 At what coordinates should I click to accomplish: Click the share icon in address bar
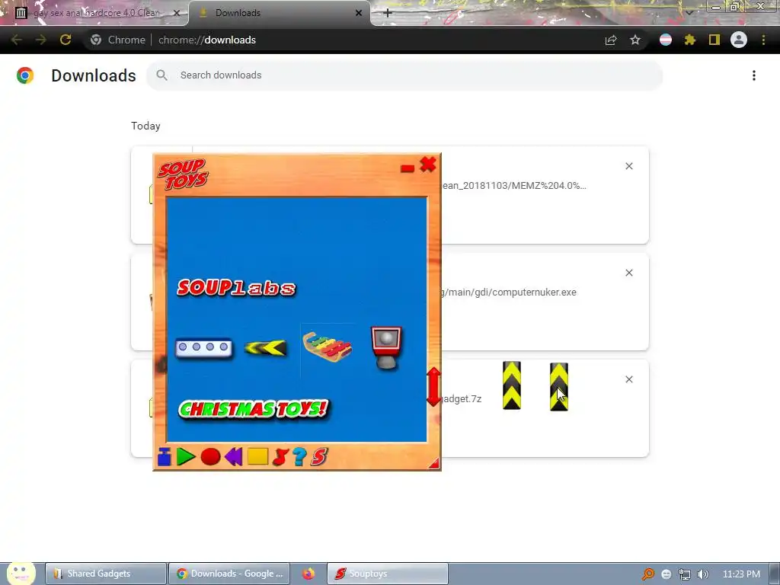(611, 40)
